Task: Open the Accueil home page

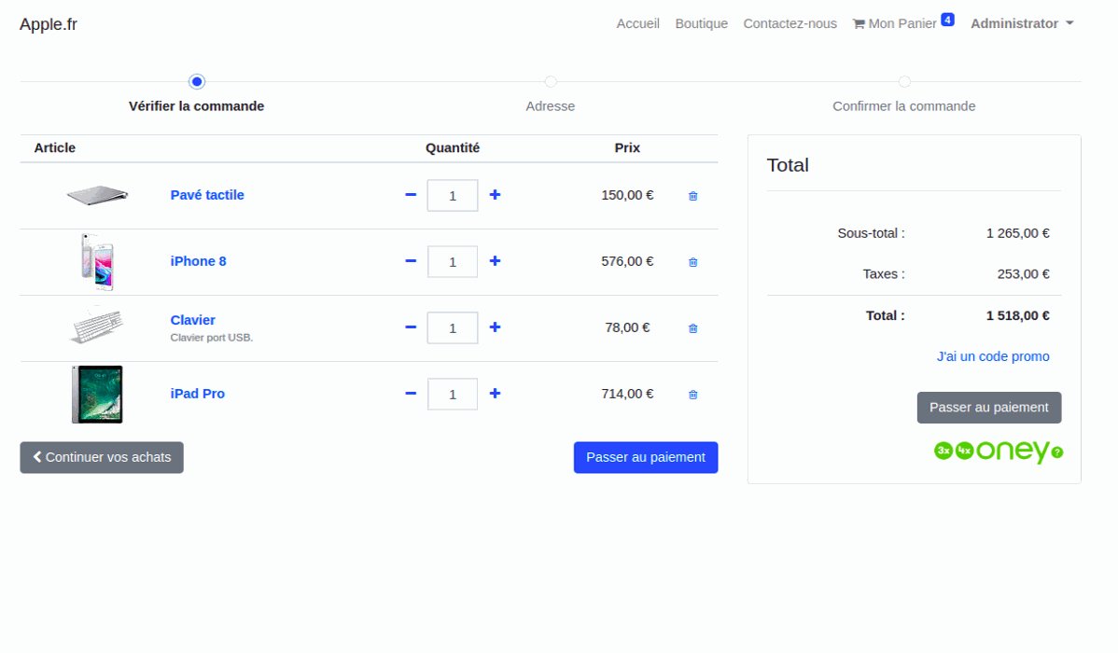Action: pos(637,23)
